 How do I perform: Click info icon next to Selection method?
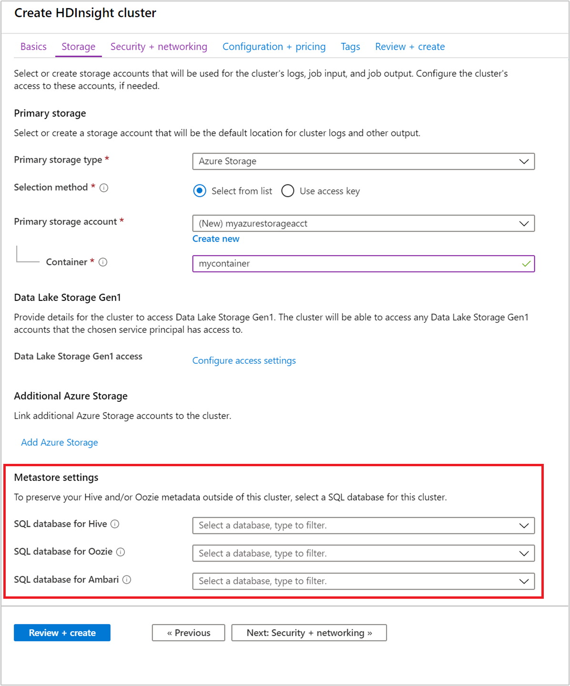tap(104, 188)
